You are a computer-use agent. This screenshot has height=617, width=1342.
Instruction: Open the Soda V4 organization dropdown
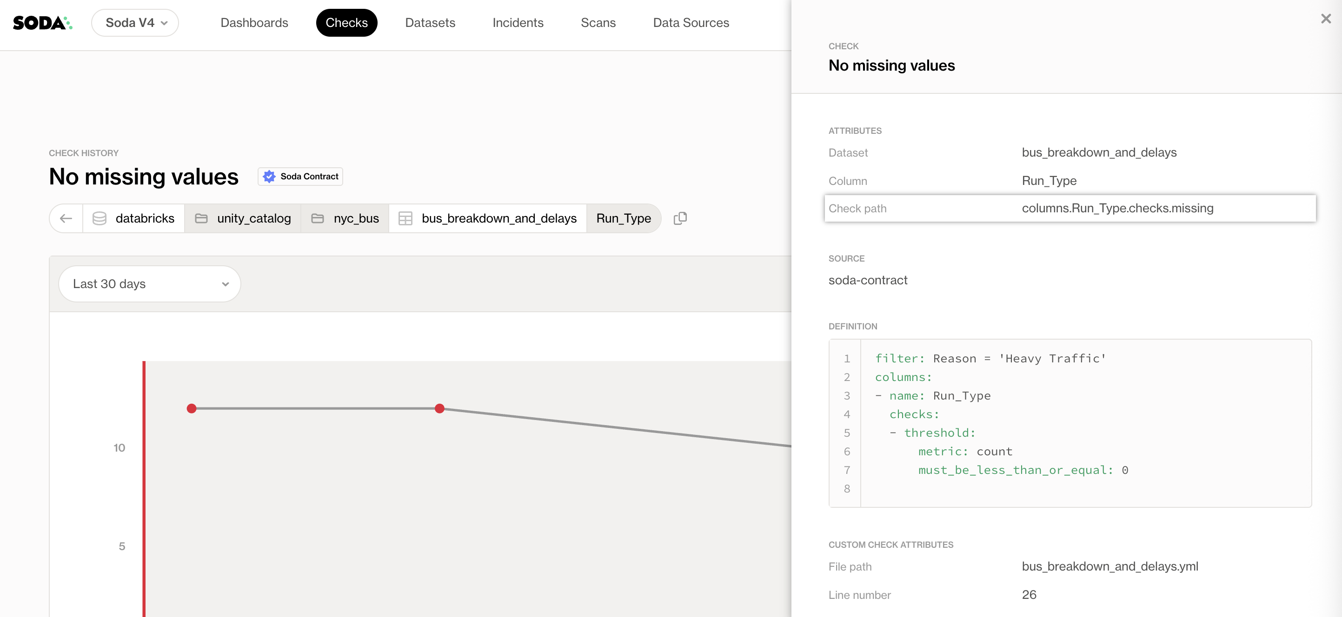point(135,23)
